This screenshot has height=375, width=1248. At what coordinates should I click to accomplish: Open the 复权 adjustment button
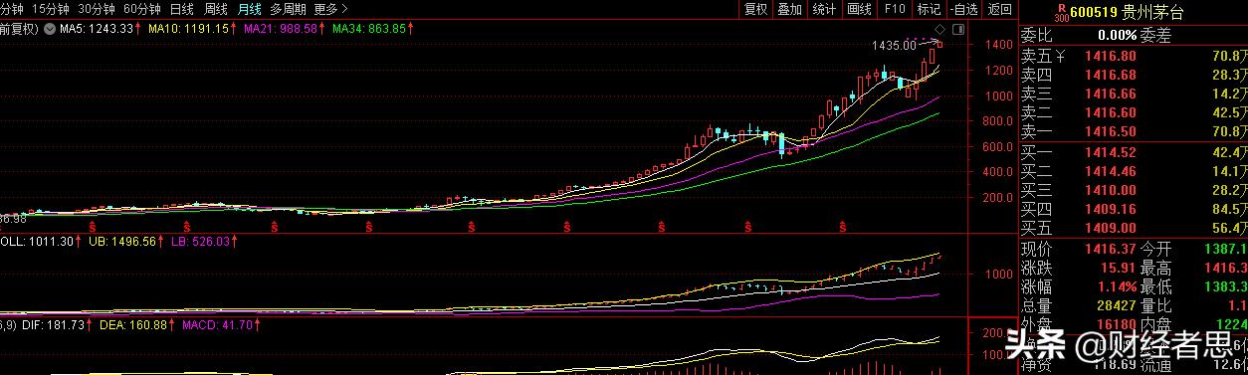click(x=756, y=9)
